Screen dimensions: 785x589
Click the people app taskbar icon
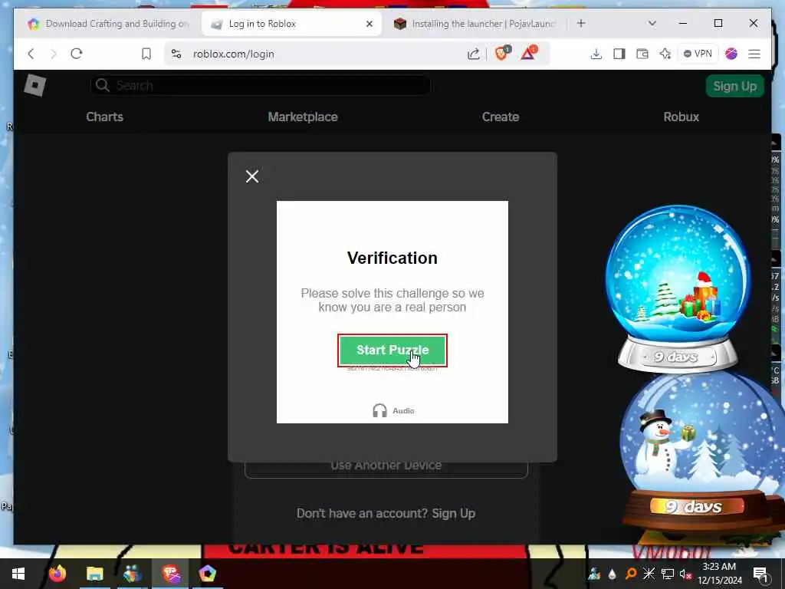tap(132, 574)
